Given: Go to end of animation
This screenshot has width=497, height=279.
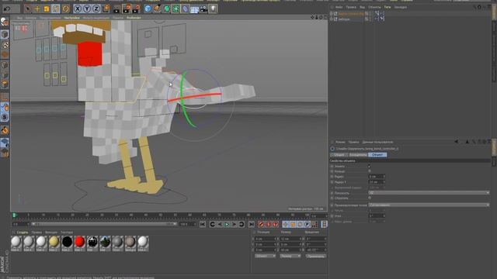Looking at the screenshot, I should point(251,224).
